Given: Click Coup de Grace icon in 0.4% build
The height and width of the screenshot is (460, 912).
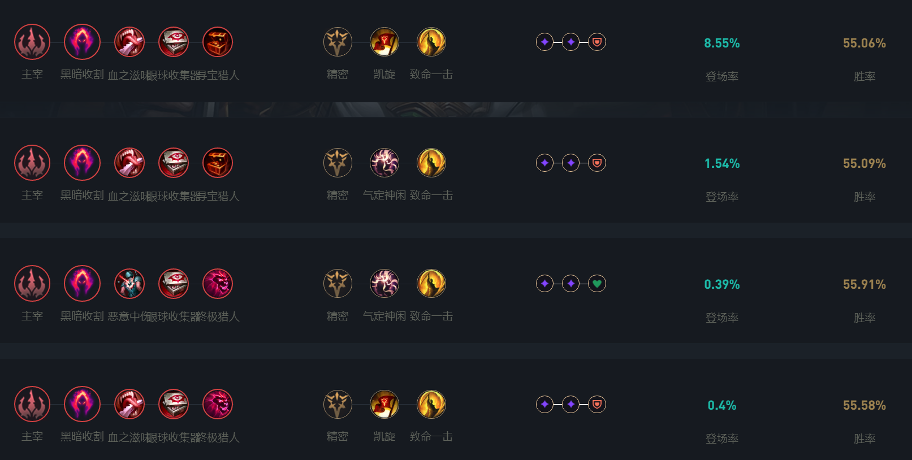Looking at the screenshot, I should coord(431,405).
